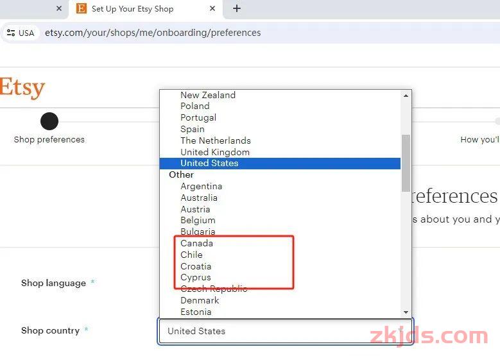
Task: Choose Bulgaria from country list
Action: pos(280,232)
